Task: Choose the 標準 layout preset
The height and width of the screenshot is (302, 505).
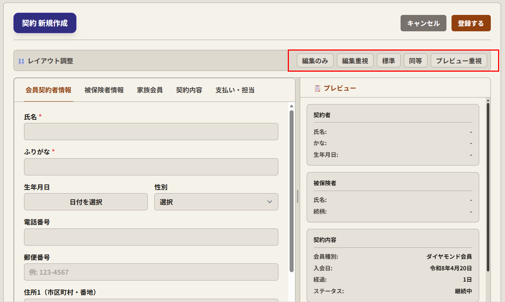Action: click(x=388, y=61)
